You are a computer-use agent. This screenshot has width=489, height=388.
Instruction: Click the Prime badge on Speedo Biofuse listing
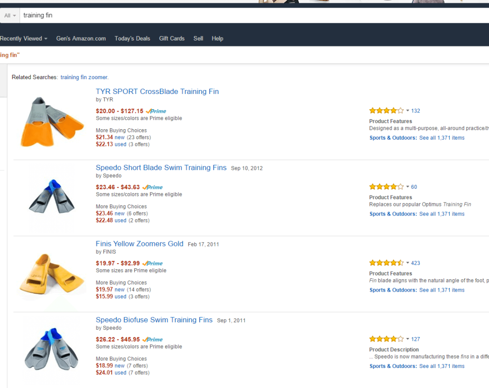(152, 339)
